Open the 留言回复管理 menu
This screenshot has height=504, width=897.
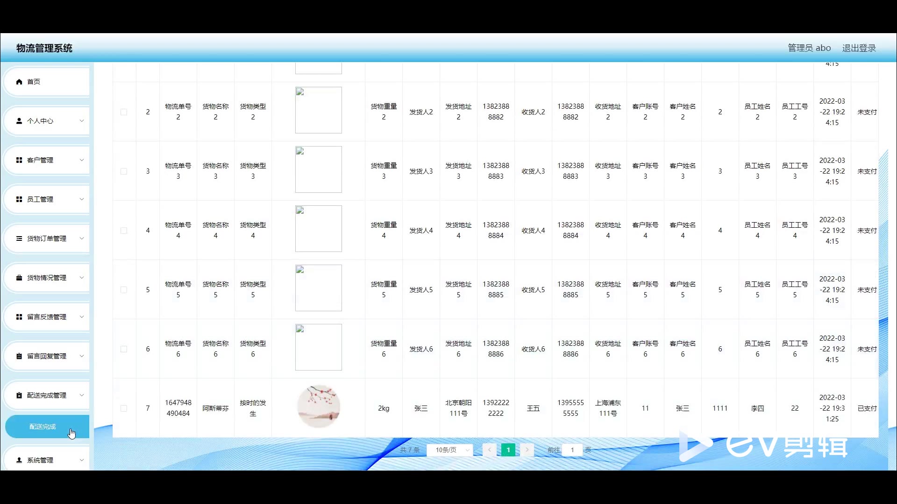tap(47, 356)
